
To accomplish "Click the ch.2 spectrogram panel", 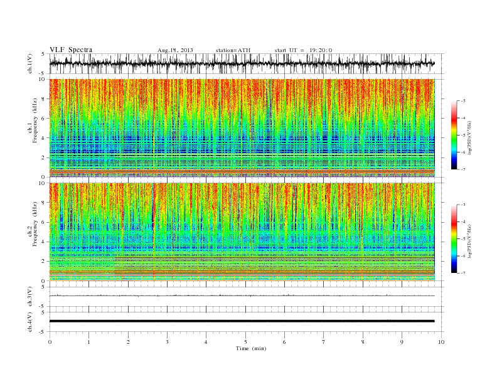I will (242, 232).
